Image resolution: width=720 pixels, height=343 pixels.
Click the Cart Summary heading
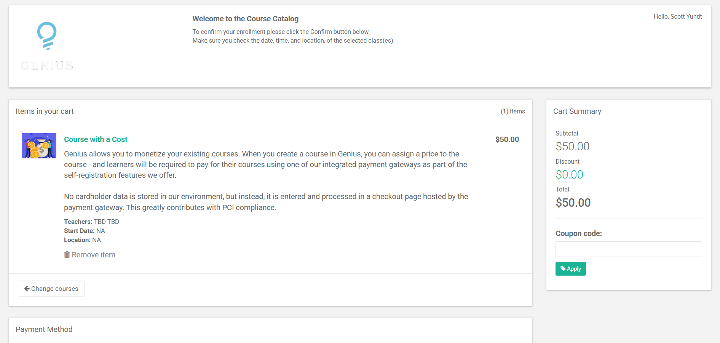coord(577,111)
